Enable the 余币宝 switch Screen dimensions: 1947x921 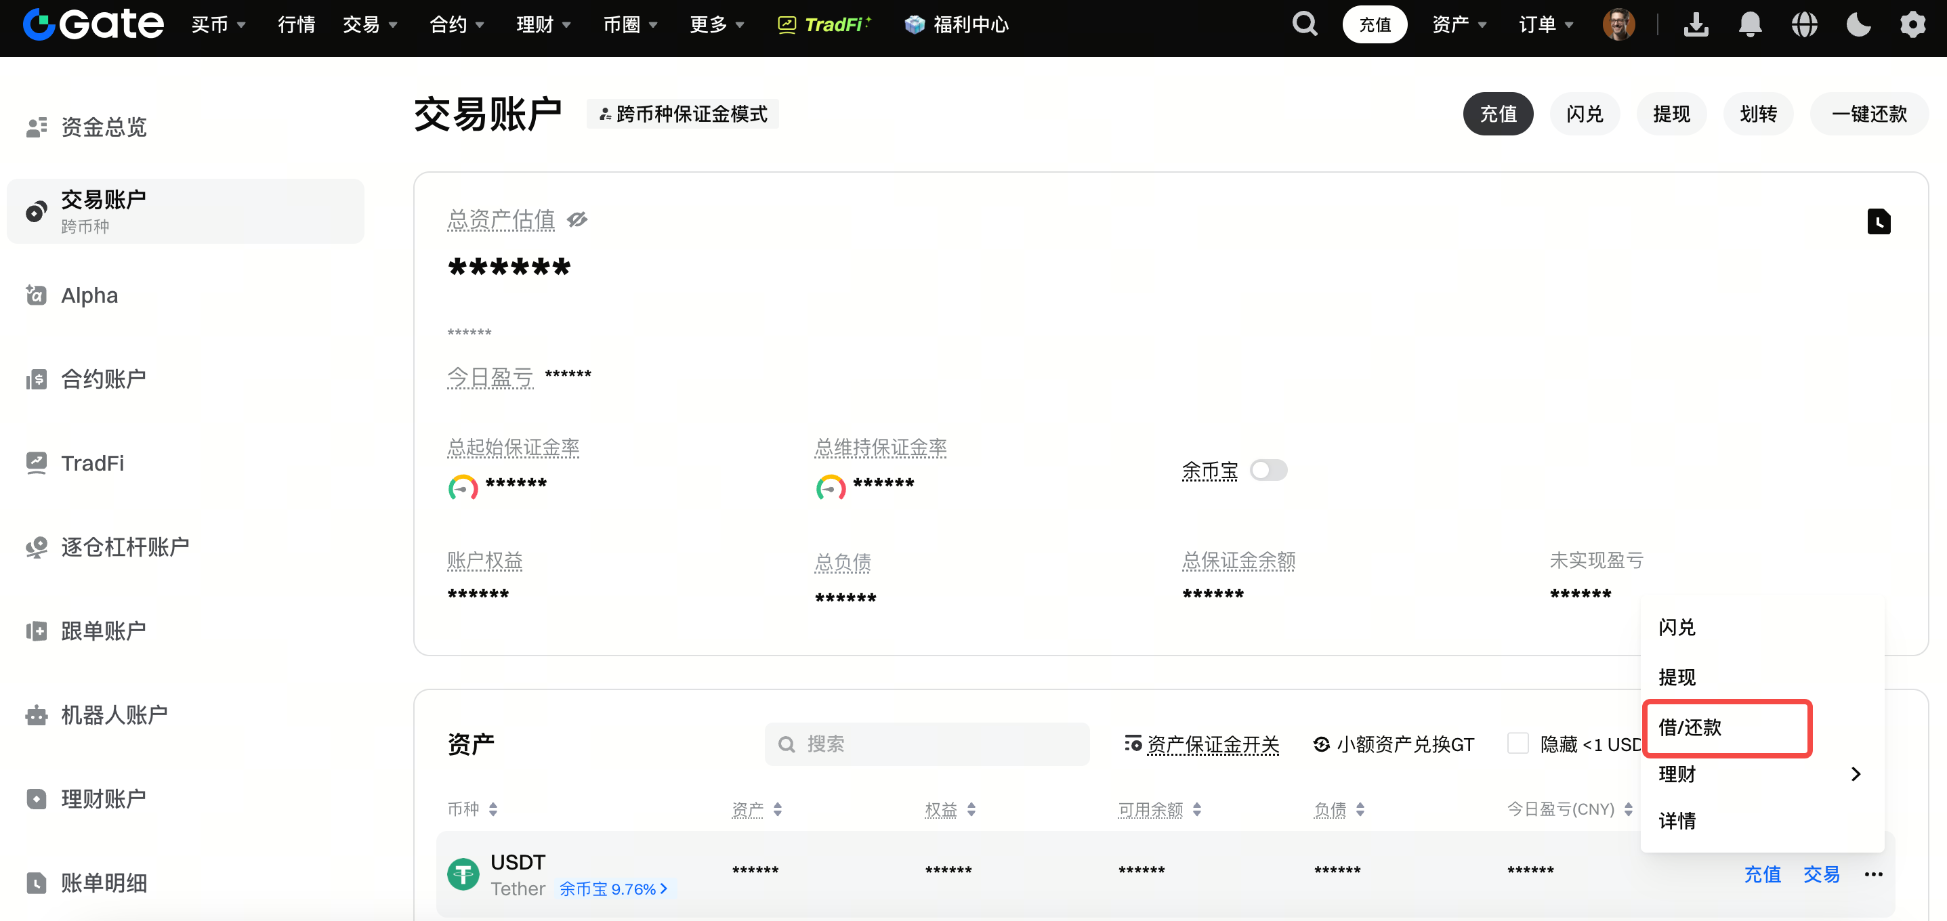1268,470
